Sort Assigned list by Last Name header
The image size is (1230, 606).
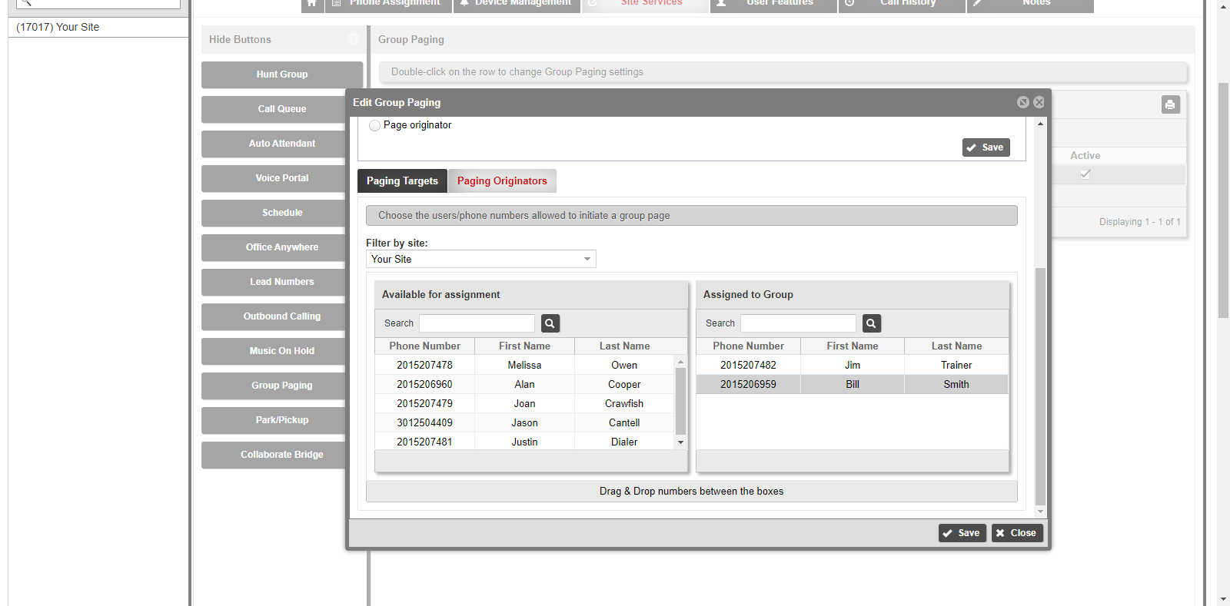click(956, 346)
